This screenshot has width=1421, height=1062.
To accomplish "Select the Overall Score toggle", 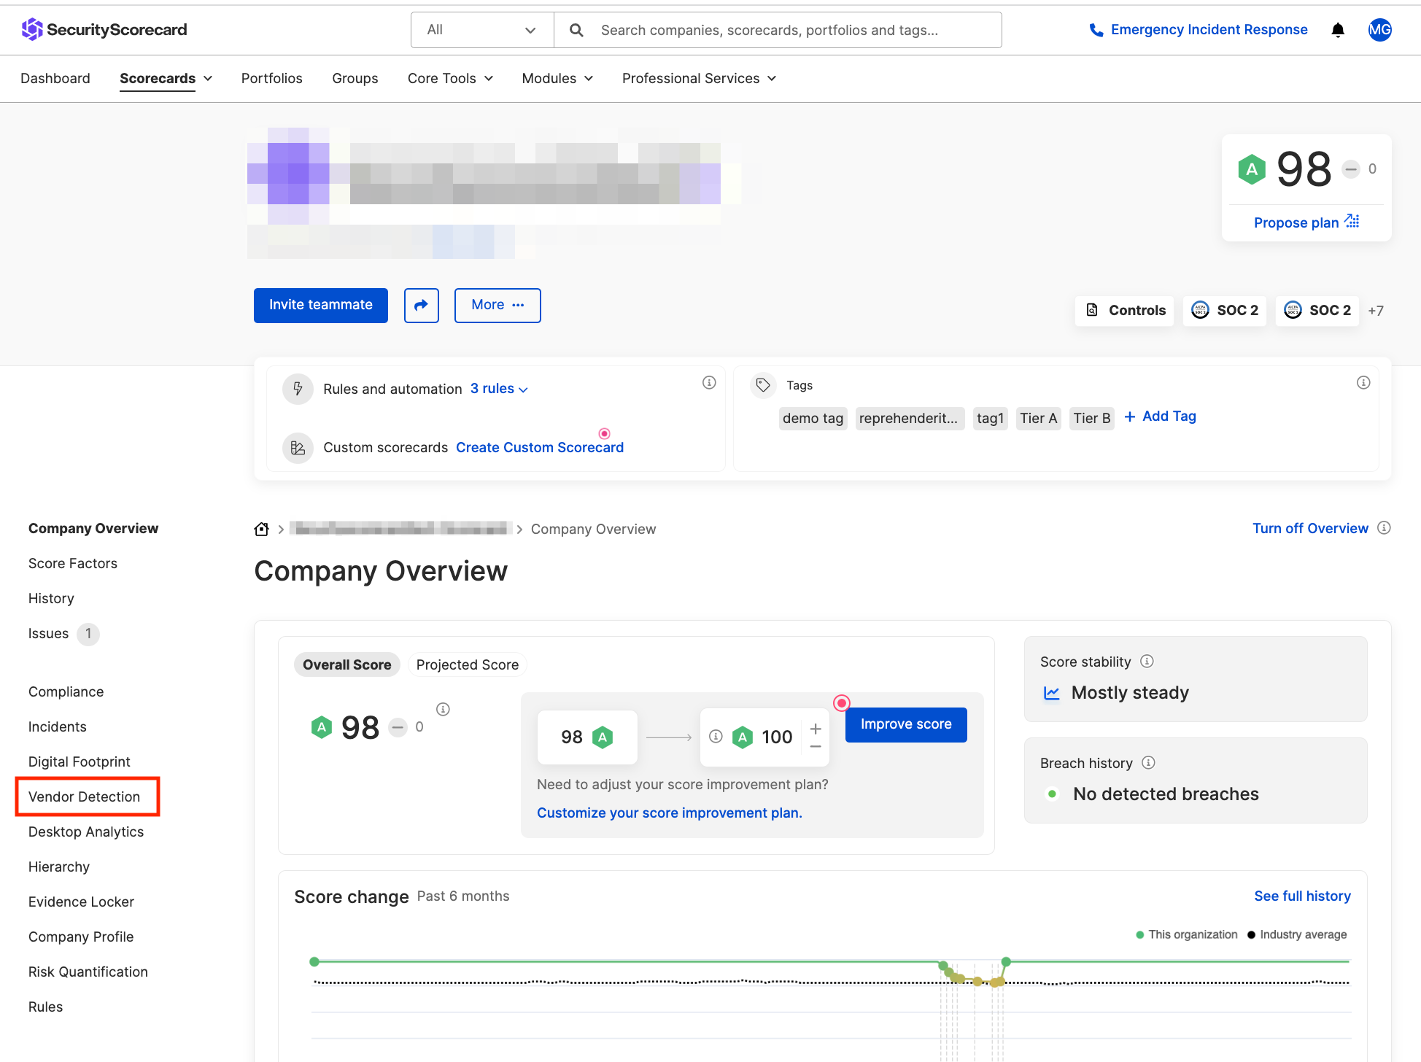I will tap(347, 664).
